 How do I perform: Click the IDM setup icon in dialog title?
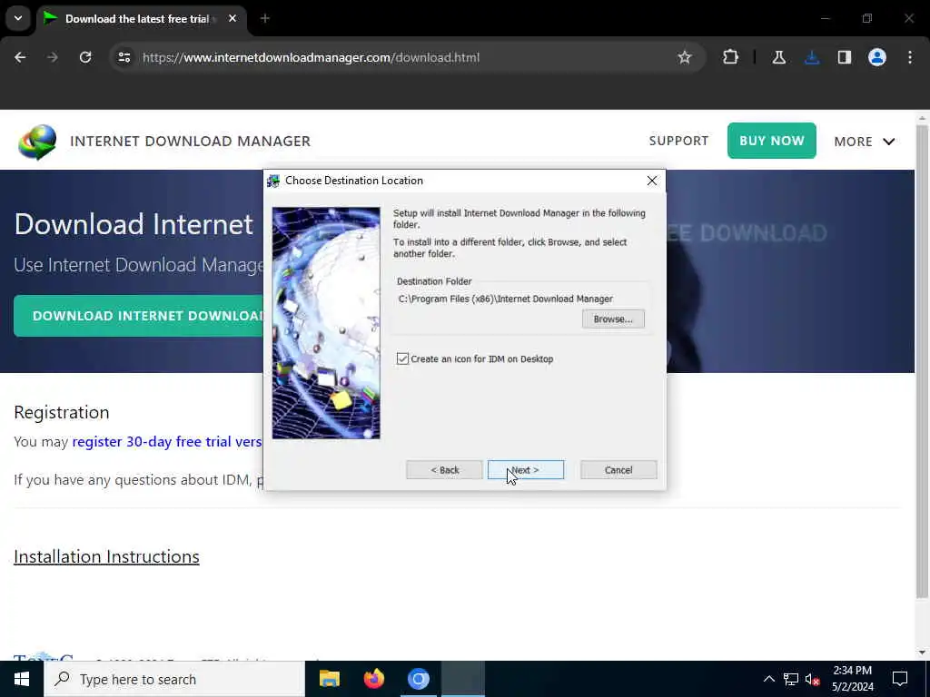coord(273,181)
